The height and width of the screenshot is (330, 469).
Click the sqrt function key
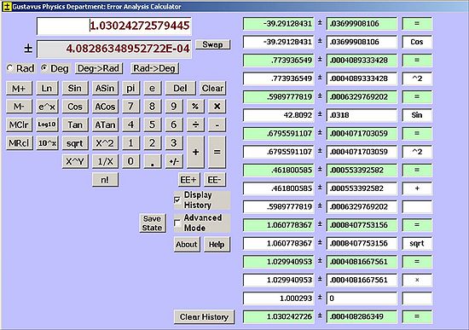tap(75, 143)
